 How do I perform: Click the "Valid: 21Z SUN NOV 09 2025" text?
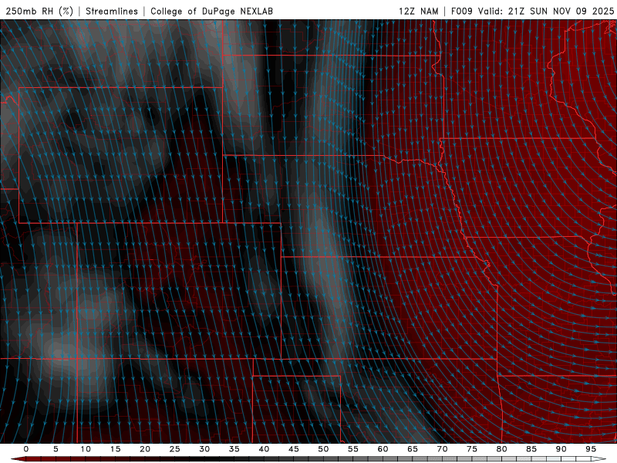tap(546, 11)
